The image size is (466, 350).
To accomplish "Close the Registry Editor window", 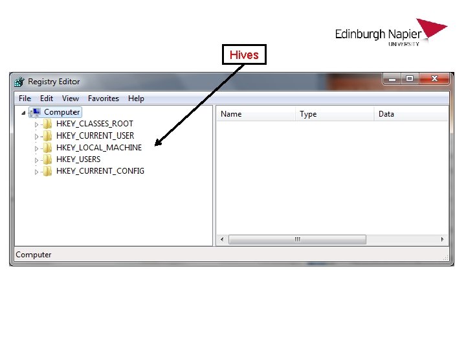I will (x=434, y=79).
